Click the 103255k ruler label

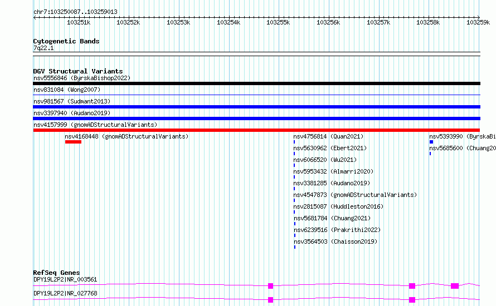[x=278, y=22]
